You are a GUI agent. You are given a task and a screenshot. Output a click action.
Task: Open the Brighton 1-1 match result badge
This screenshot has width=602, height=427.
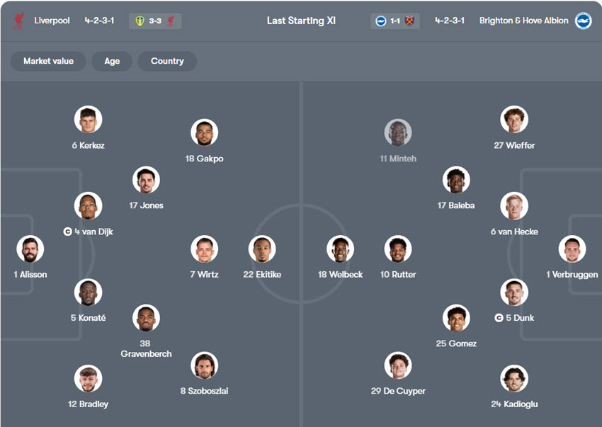[x=395, y=21]
